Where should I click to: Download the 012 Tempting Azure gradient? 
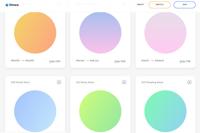pyautogui.click(x=189, y=82)
